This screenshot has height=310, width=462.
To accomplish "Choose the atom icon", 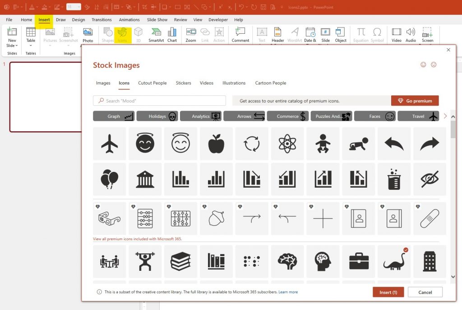I will [287, 144].
